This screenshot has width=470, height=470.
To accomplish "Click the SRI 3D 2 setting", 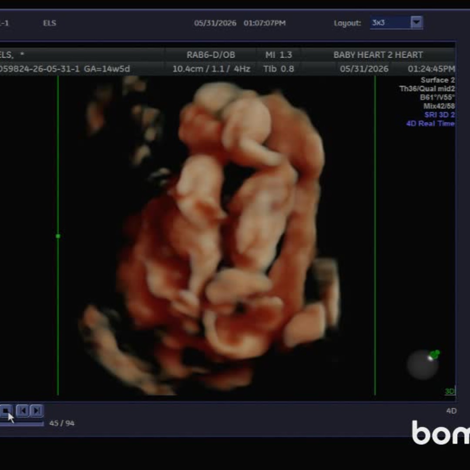I will click(x=440, y=115).
